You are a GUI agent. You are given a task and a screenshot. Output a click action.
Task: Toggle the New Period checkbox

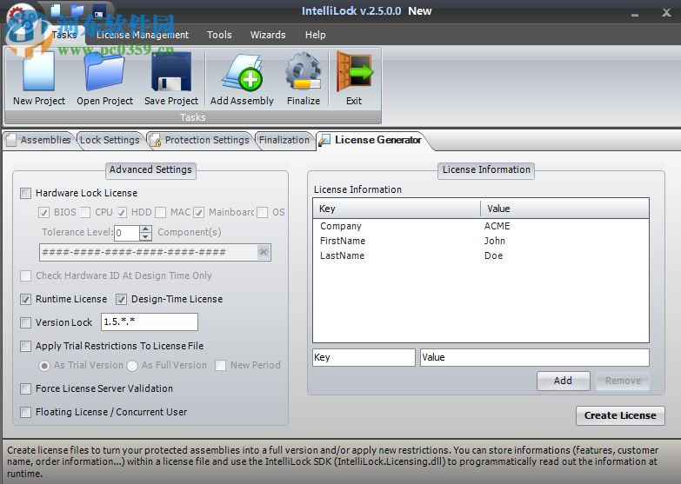coord(221,366)
